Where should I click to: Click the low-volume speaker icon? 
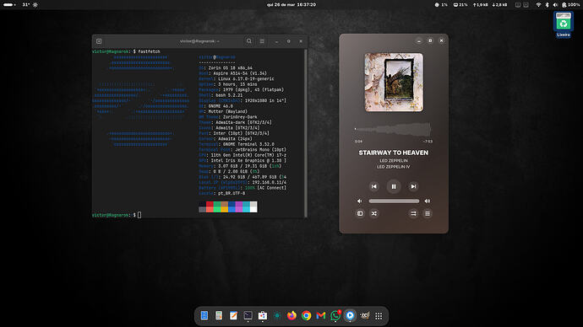(360, 201)
